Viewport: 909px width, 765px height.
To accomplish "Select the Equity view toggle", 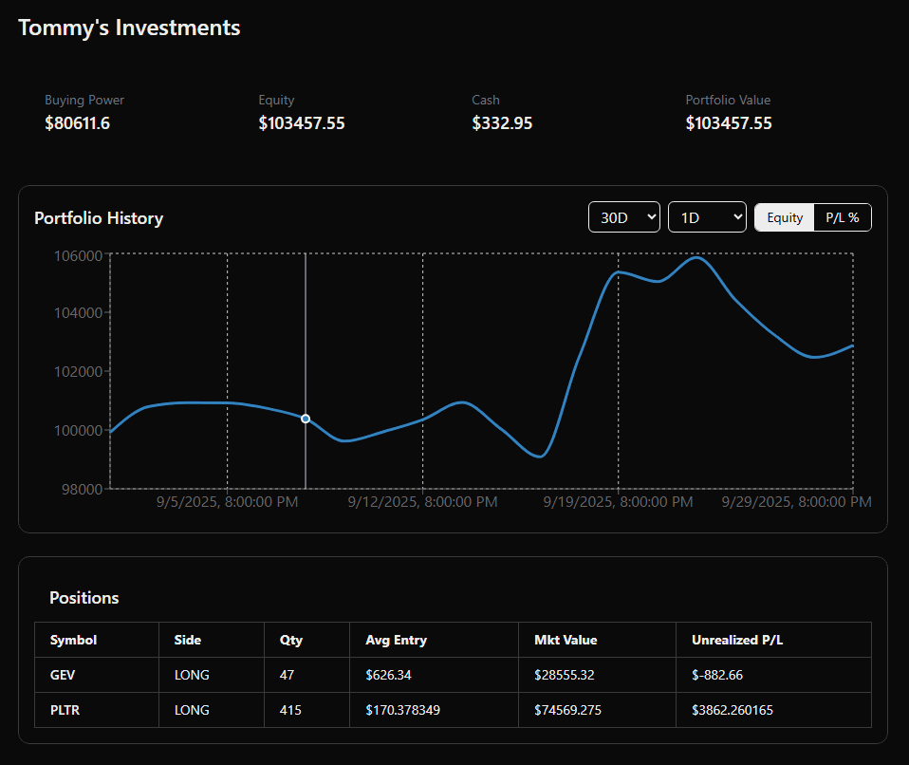I will click(784, 216).
